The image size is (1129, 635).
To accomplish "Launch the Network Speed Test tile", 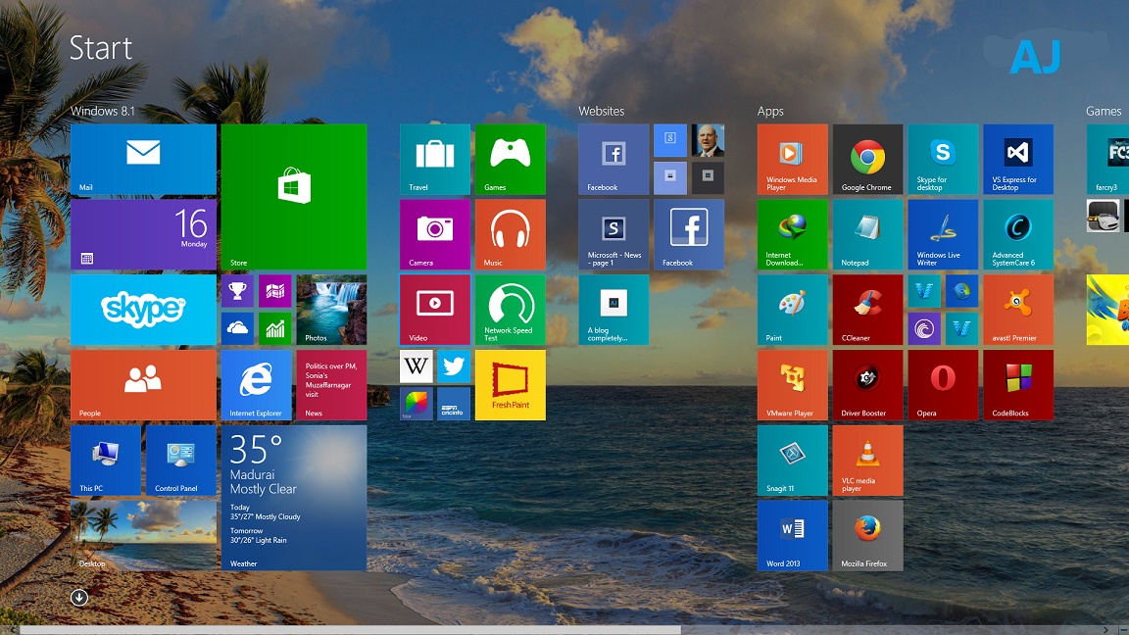I will pos(511,310).
